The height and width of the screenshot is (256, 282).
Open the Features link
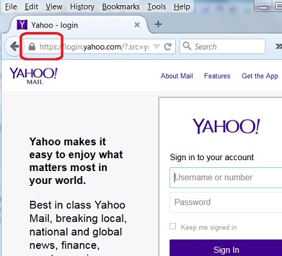(217, 76)
